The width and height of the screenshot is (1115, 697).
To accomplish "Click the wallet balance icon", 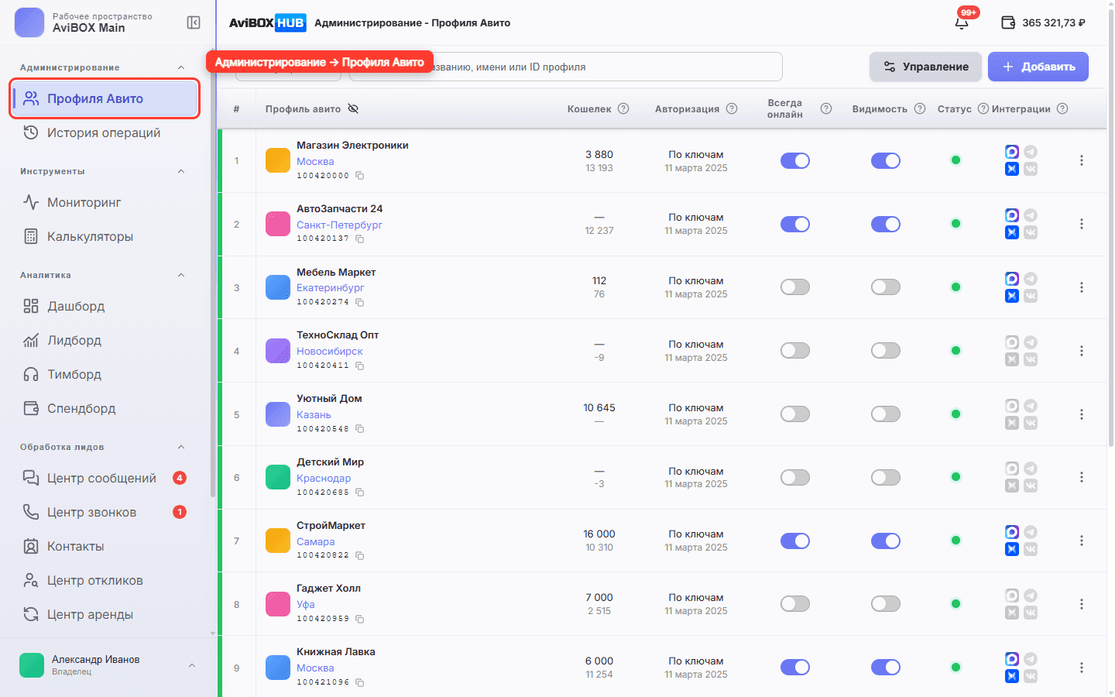I will (1008, 22).
